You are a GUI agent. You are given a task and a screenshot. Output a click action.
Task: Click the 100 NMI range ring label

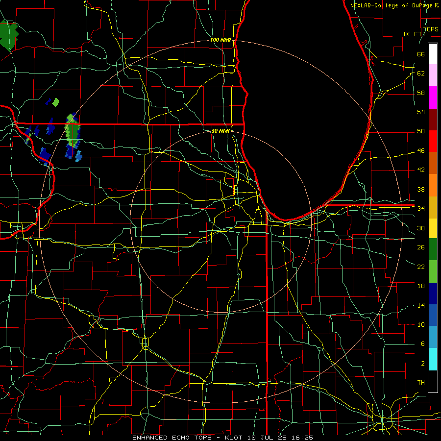[220, 40]
